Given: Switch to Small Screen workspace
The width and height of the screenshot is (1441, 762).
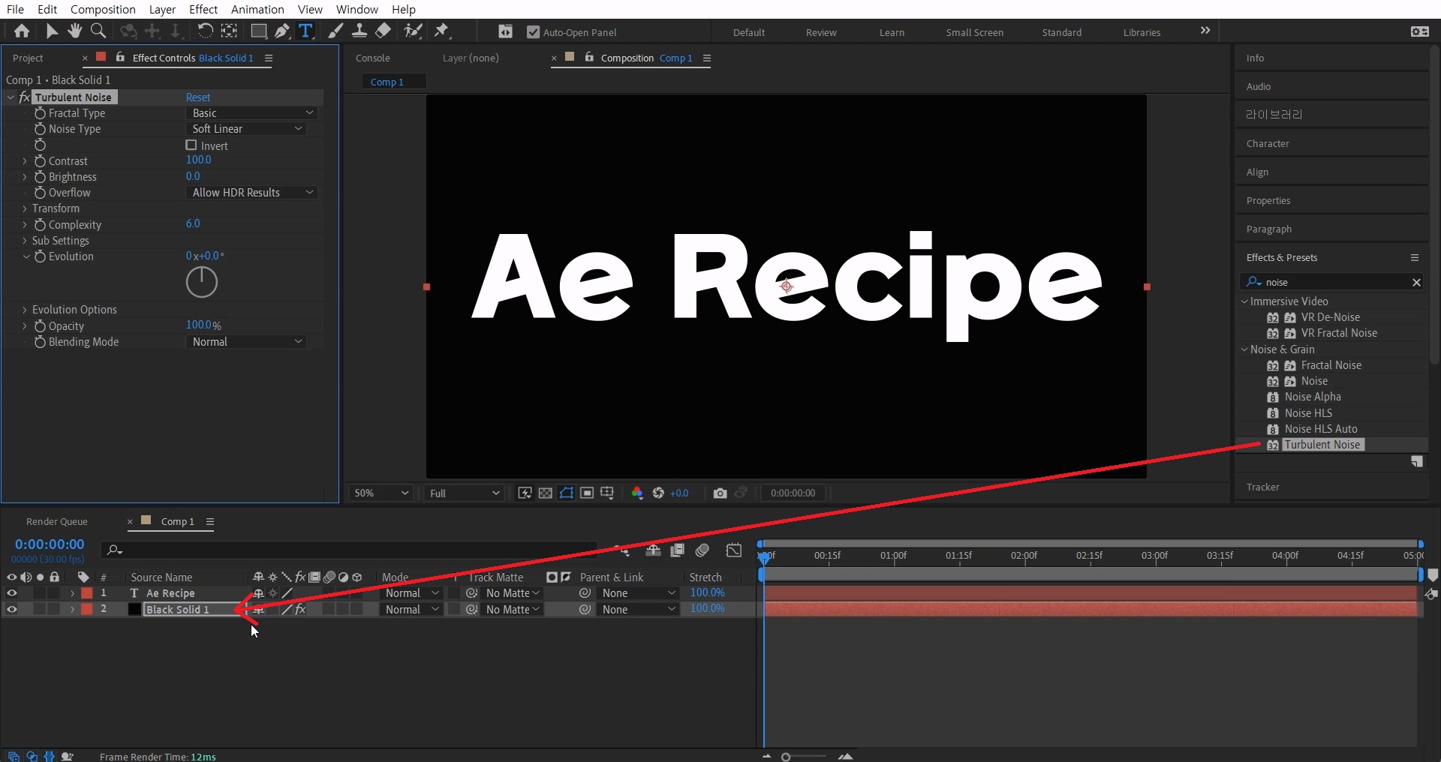Looking at the screenshot, I should [x=974, y=32].
